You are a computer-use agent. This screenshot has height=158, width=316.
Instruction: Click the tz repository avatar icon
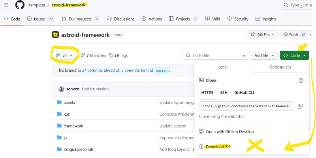55,35
